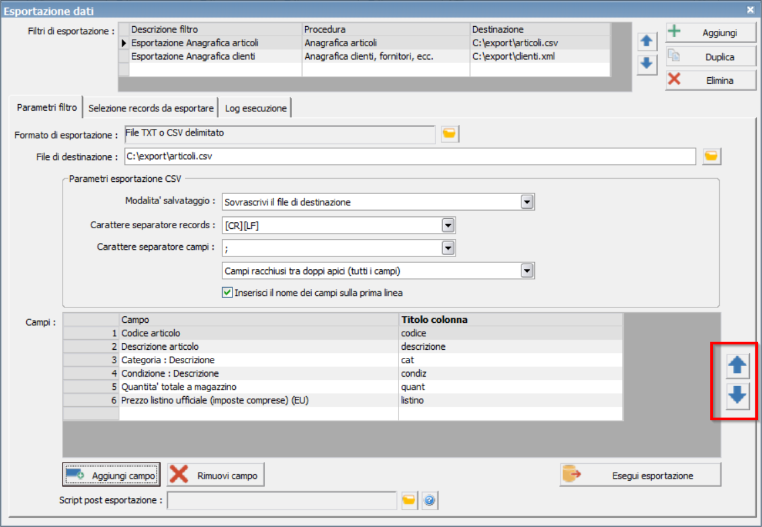Click the Duplica button
Image resolution: width=762 pixels, height=527 pixels.
click(x=711, y=57)
